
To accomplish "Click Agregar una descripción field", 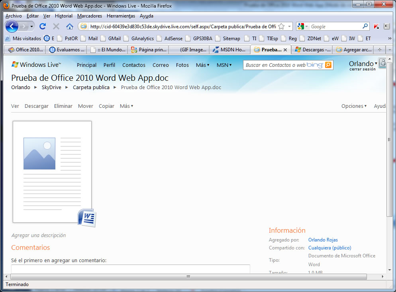I will [x=38, y=235].
